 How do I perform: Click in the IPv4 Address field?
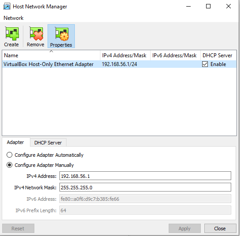[x=145, y=176]
